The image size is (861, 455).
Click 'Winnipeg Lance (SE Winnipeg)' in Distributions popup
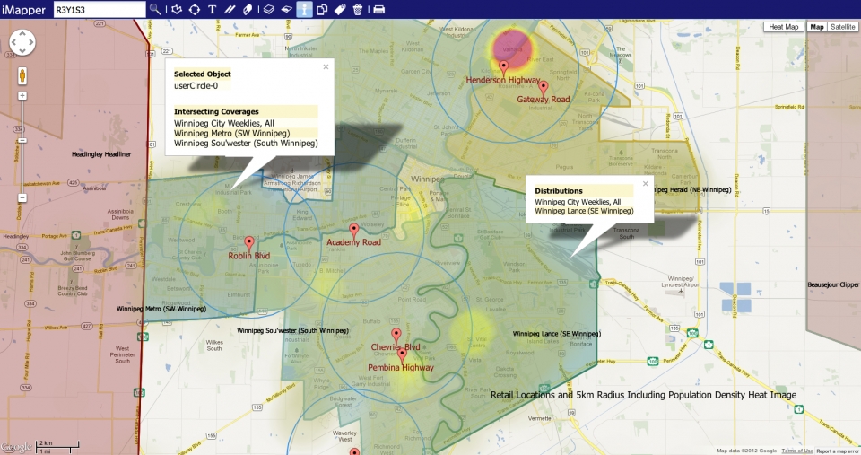coord(584,211)
